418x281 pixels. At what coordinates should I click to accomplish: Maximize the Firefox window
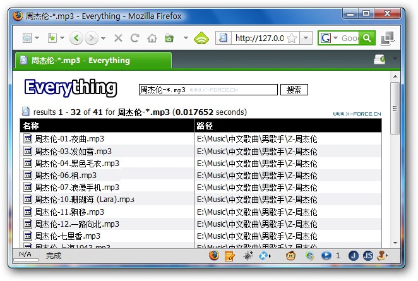(367, 13)
